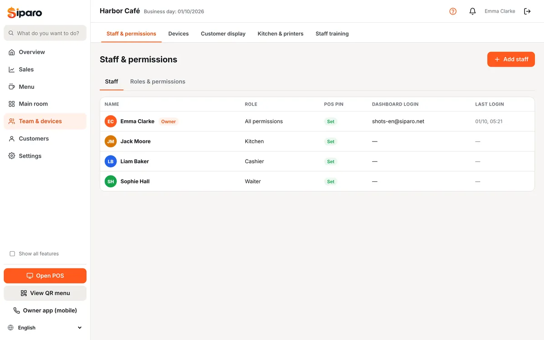Screen dimensions: 544x340
Task: Open the Sales section
Action: click(45, 69)
